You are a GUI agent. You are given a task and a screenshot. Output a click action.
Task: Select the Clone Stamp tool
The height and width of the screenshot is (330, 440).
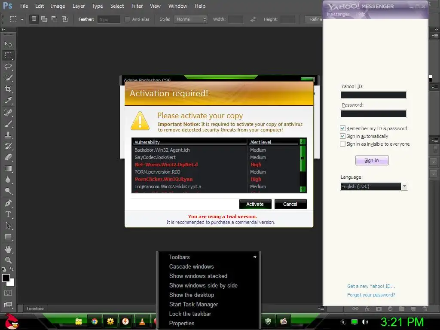pos(8,135)
